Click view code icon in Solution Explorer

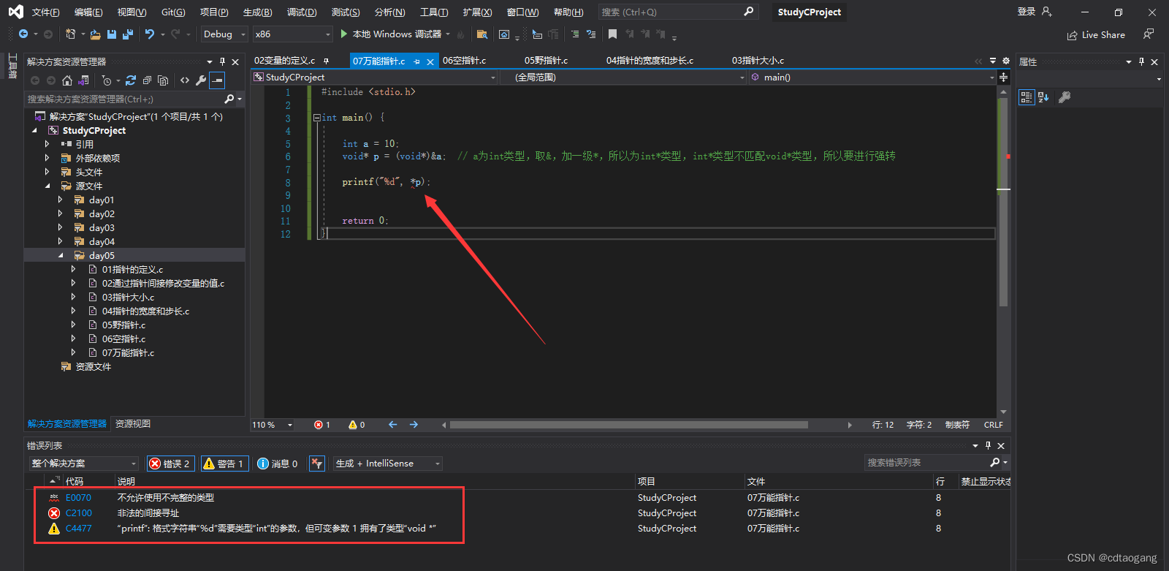(185, 80)
